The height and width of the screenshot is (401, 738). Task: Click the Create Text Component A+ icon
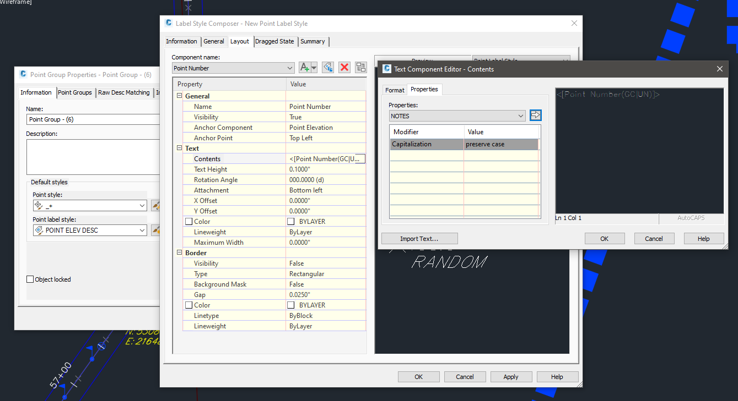305,67
